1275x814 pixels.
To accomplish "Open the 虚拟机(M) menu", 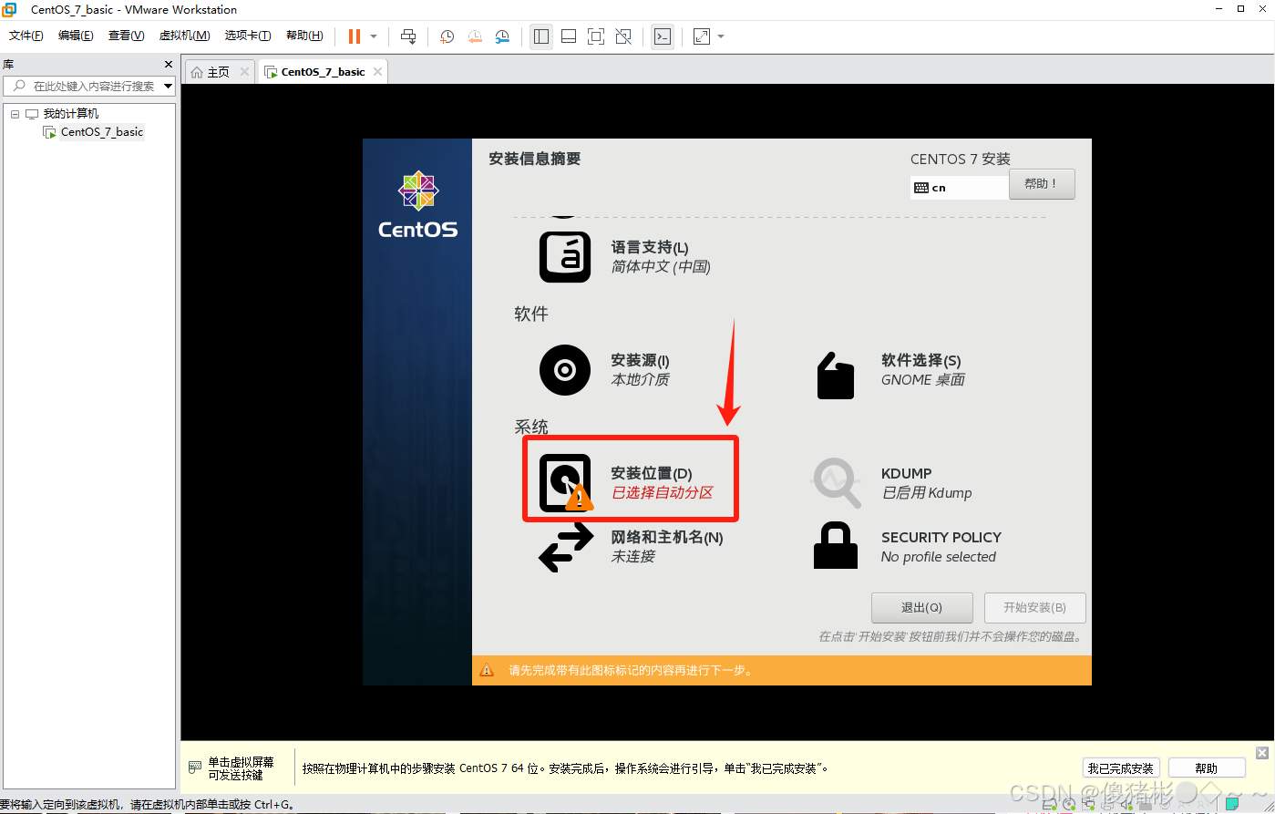I will point(184,36).
